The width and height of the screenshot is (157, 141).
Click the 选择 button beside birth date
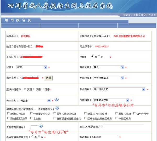click(x=48, y=78)
